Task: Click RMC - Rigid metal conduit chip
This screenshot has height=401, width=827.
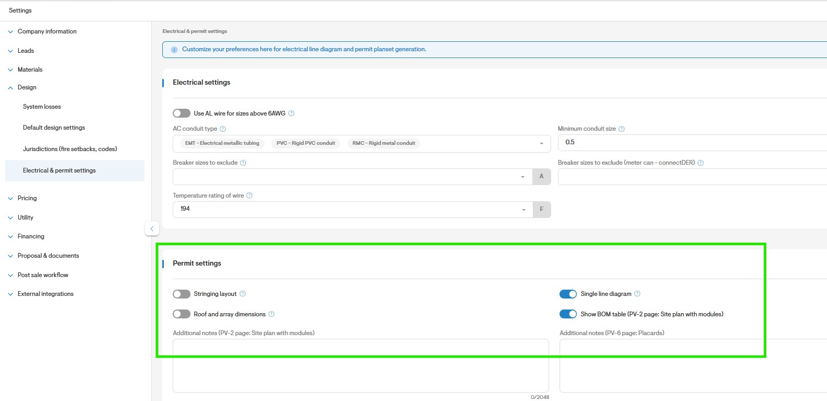Action: tap(384, 143)
